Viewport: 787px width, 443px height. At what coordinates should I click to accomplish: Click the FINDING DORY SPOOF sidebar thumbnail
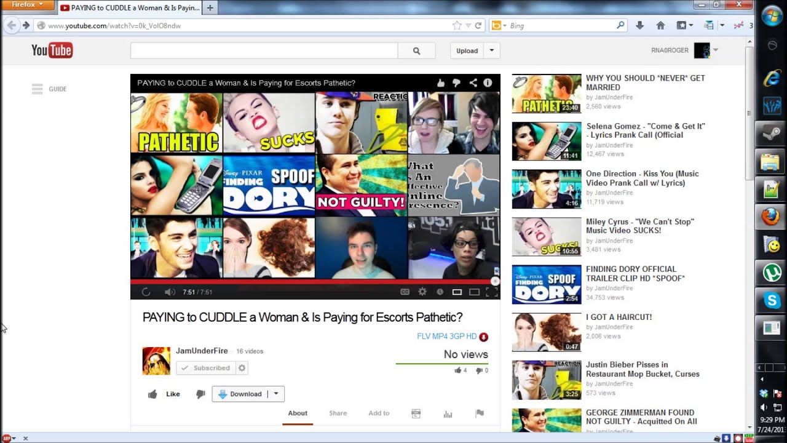tap(547, 284)
